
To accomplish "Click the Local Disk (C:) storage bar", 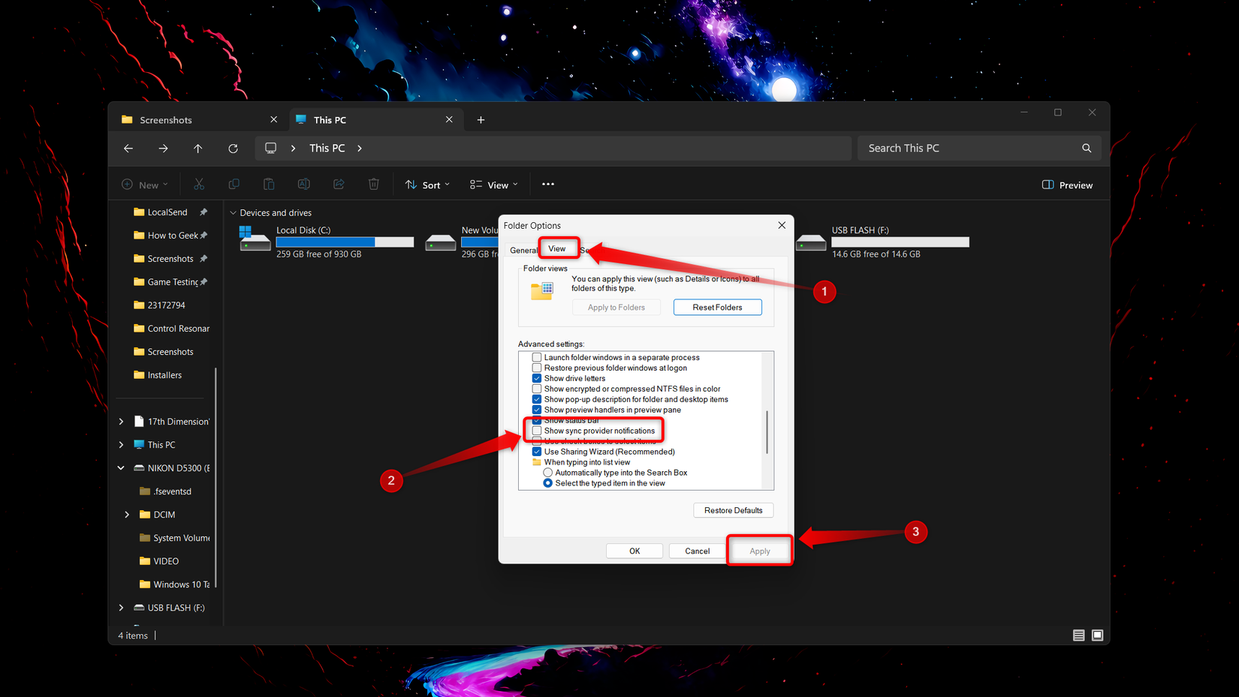I will click(345, 242).
